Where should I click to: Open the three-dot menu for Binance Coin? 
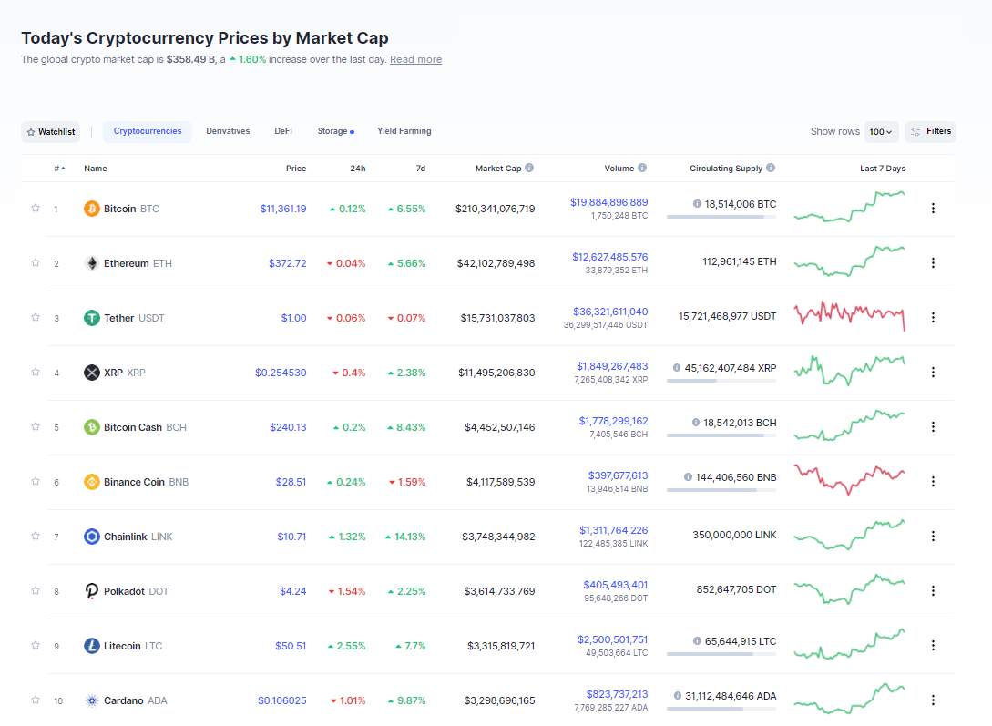pos(933,481)
